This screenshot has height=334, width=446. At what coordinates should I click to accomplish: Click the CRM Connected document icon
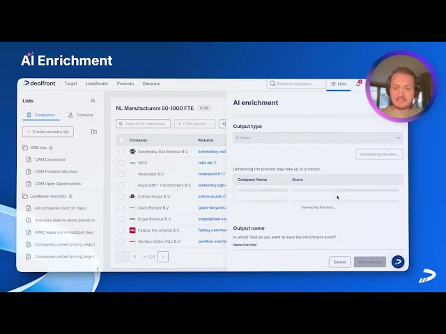(29, 159)
